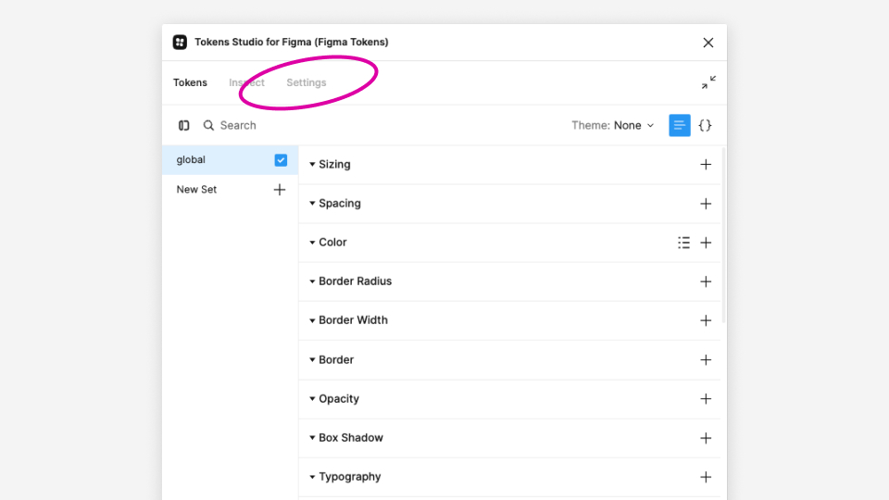The width and height of the screenshot is (889, 500).
Task: Add a new Border Radius token
Action: coord(706,281)
